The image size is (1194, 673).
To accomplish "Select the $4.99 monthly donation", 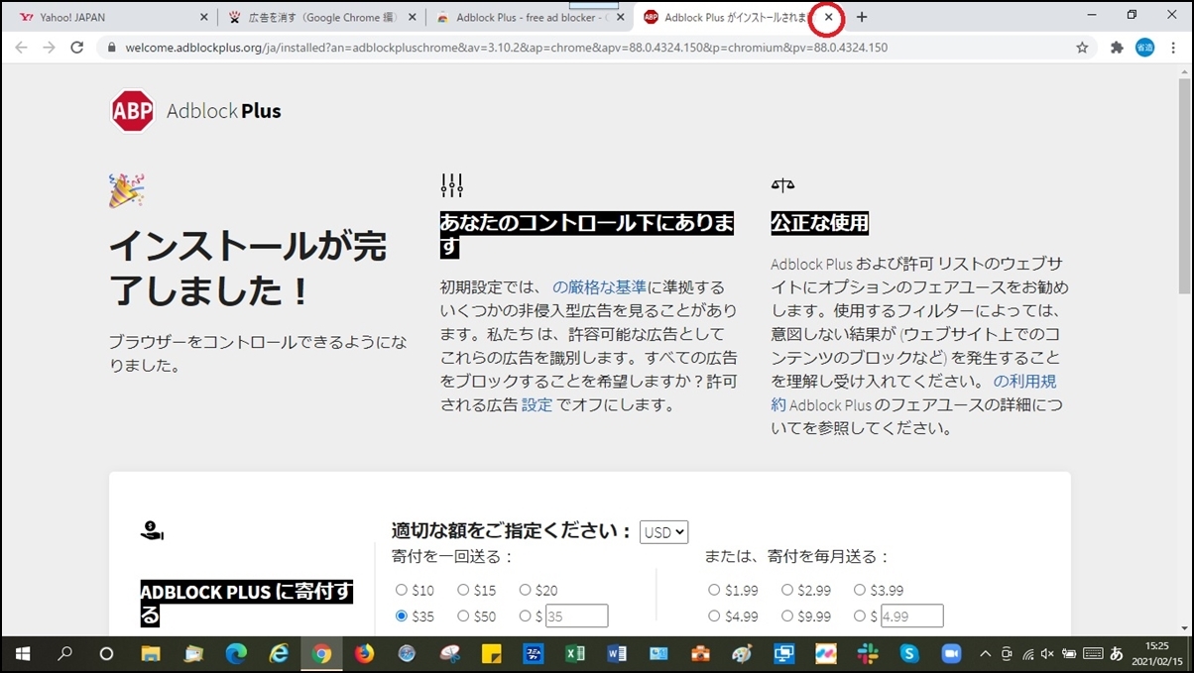I will [714, 616].
